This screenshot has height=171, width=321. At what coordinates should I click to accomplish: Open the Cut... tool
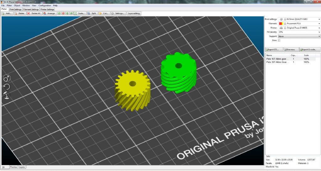pyautogui.click(x=104, y=13)
